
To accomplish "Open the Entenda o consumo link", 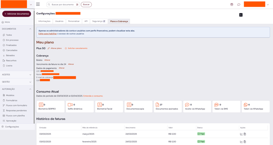I will pyautogui.click(x=93, y=96).
